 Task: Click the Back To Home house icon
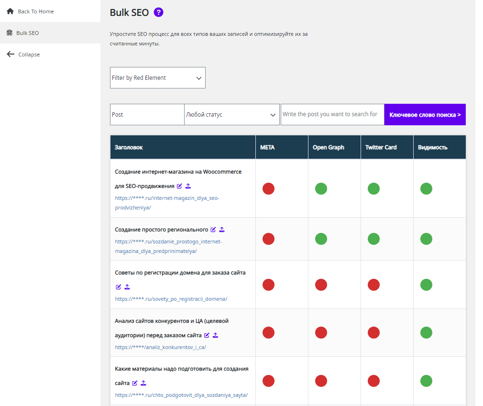tap(10, 11)
